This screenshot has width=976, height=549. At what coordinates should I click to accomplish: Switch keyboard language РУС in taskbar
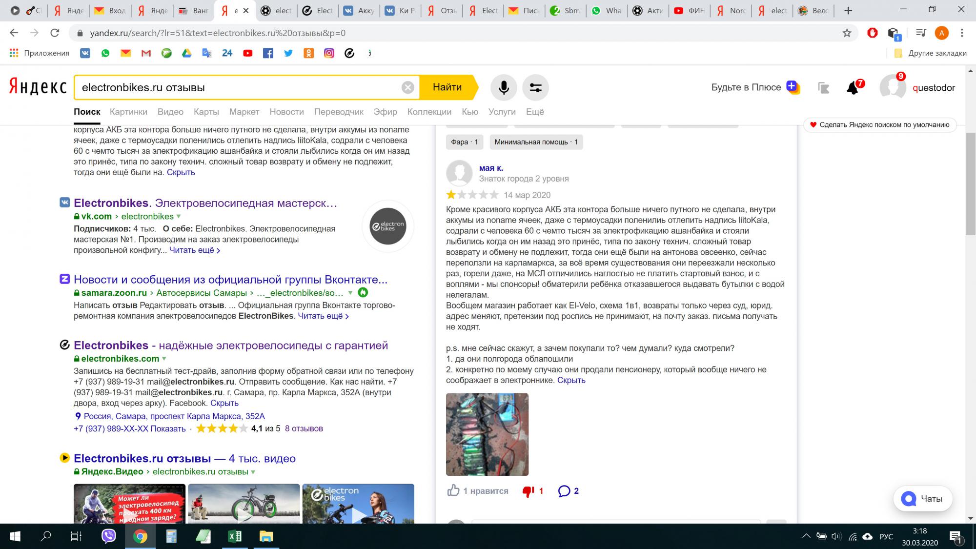pos(886,537)
